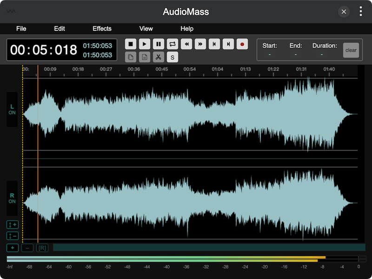The image size is (372, 279).
Task: Open the View menu
Action: [x=146, y=29]
